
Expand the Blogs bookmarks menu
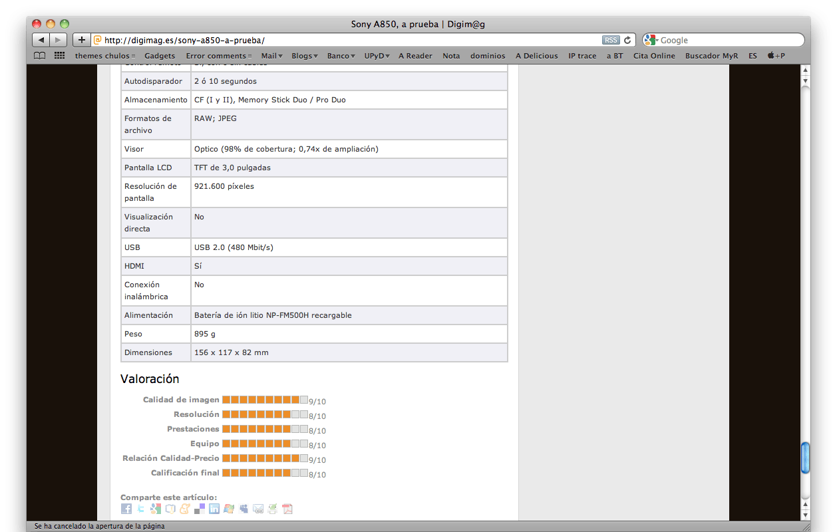click(305, 56)
